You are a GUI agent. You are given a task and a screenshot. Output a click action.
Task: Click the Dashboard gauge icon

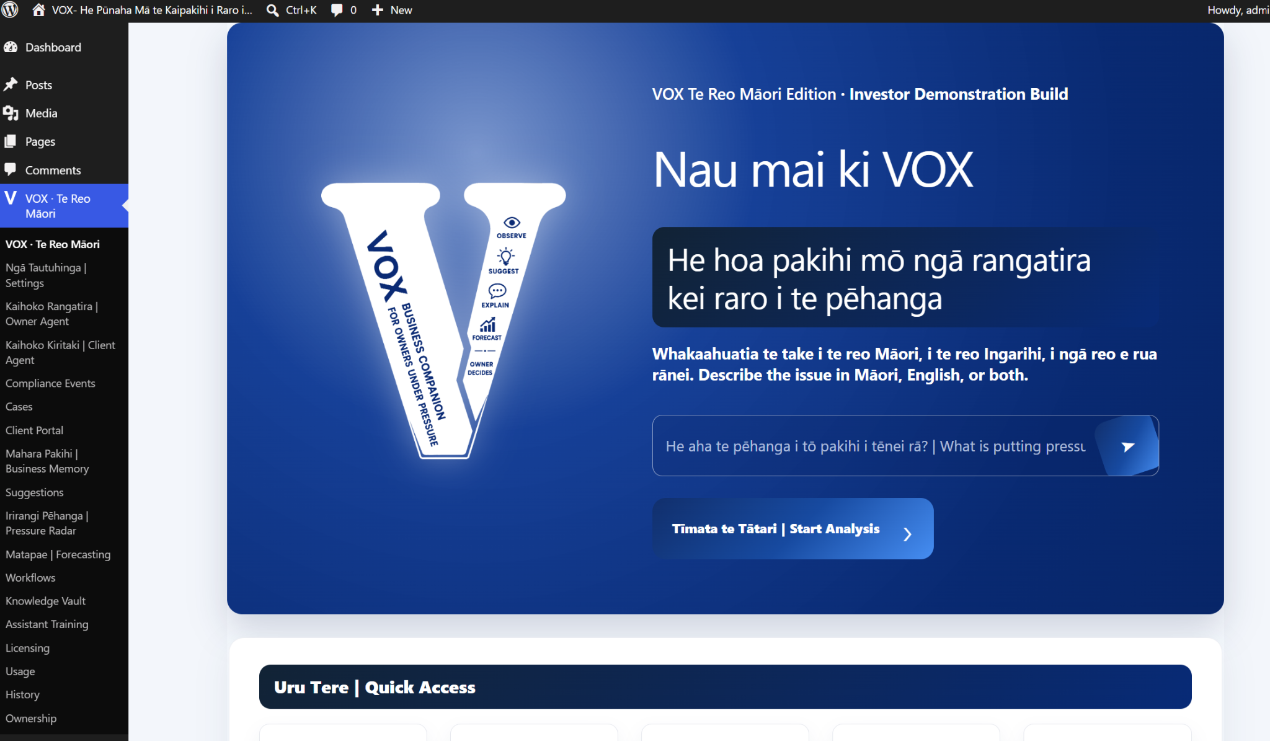coord(11,47)
